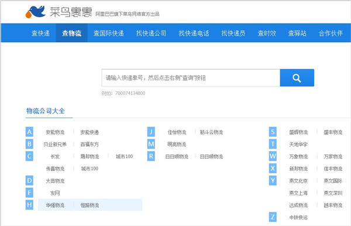The height and width of the screenshot is (226, 351).
Task: Open the 大田物流 link
Action: pos(55,181)
